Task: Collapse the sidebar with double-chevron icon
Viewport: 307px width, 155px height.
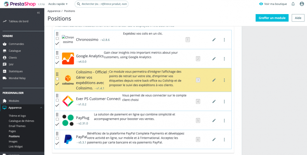Action: [38, 13]
